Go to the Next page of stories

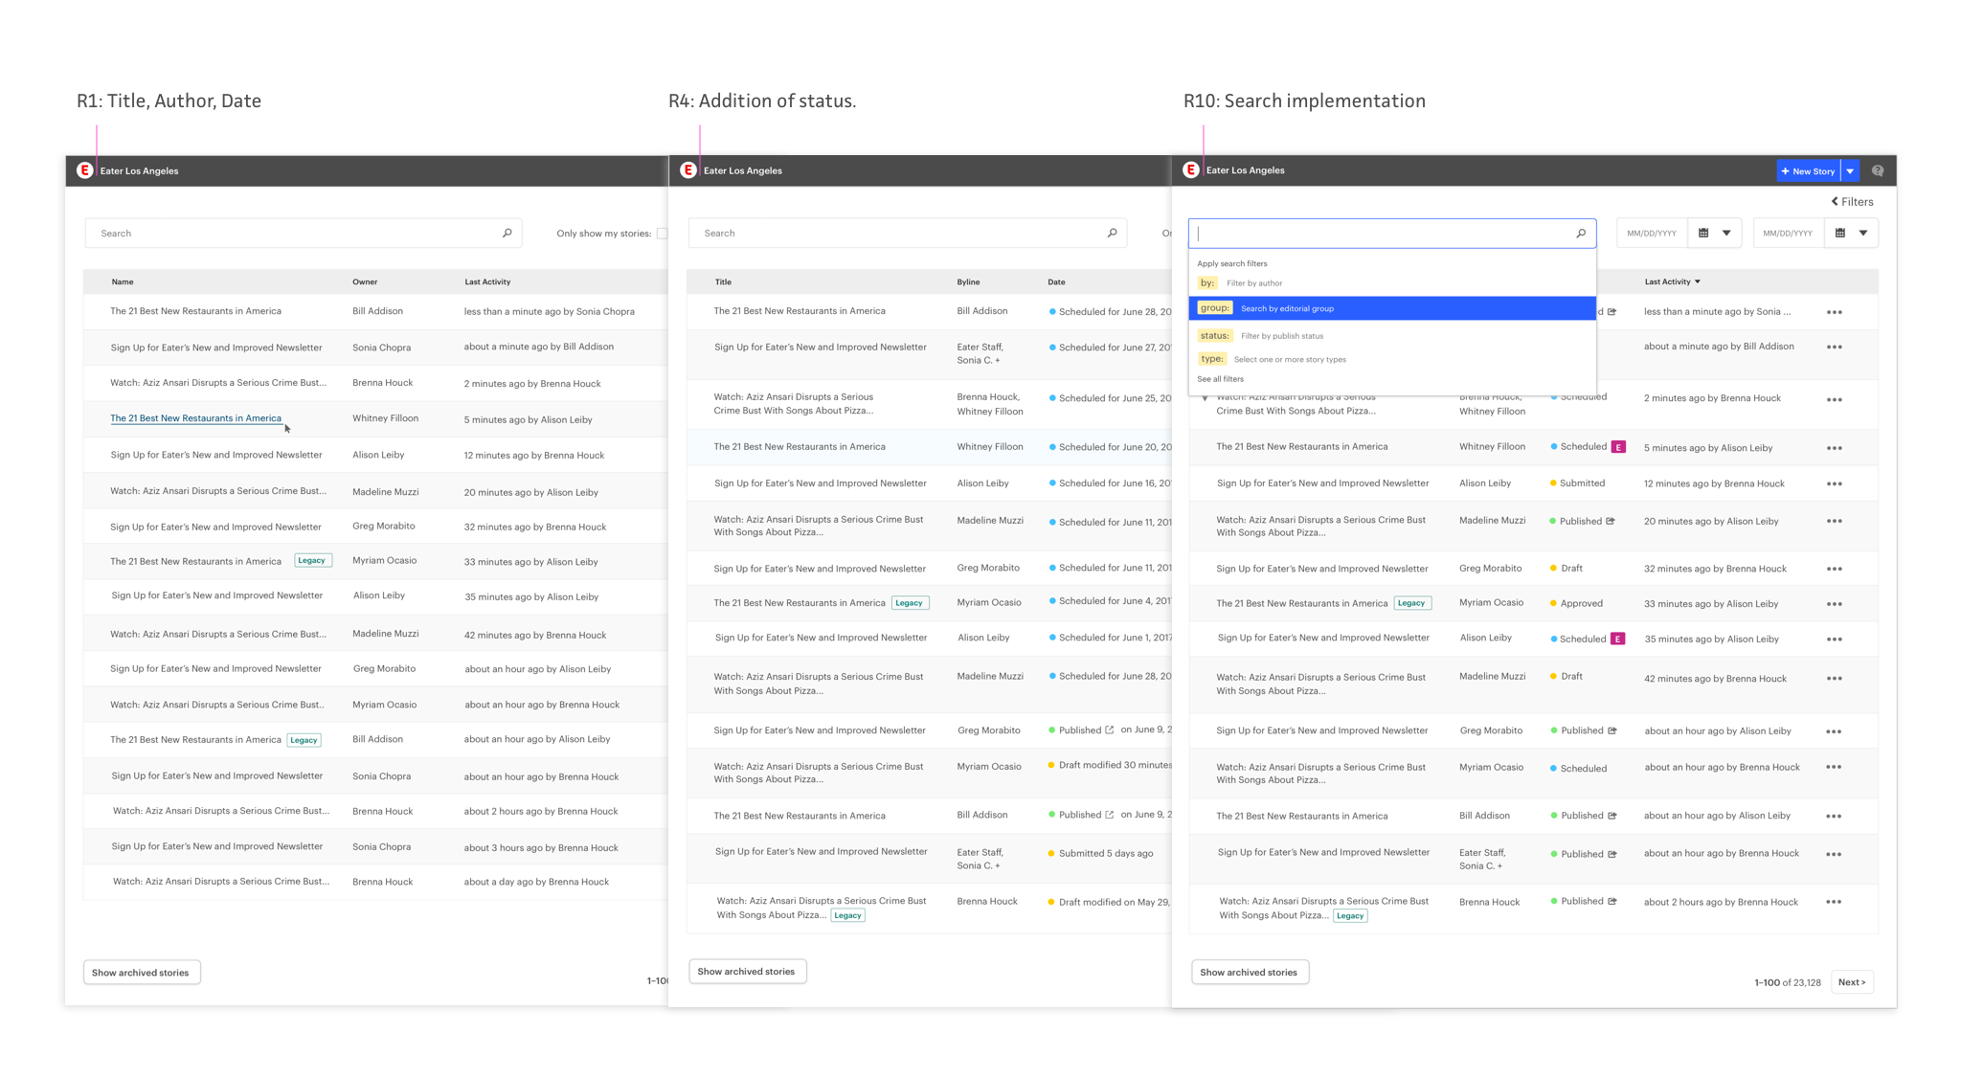tap(1852, 982)
